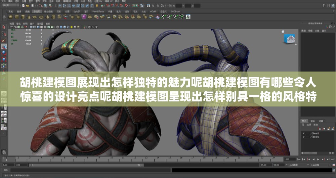
Task: Click the MEL command line input
Action: point(90,170)
